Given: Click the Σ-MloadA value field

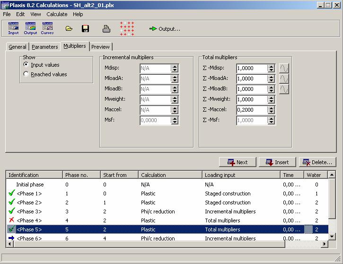Looking at the screenshot, I should (252, 79).
